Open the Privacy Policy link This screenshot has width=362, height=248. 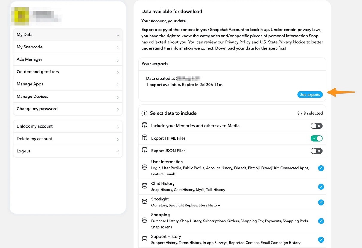pyautogui.click(x=238, y=42)
